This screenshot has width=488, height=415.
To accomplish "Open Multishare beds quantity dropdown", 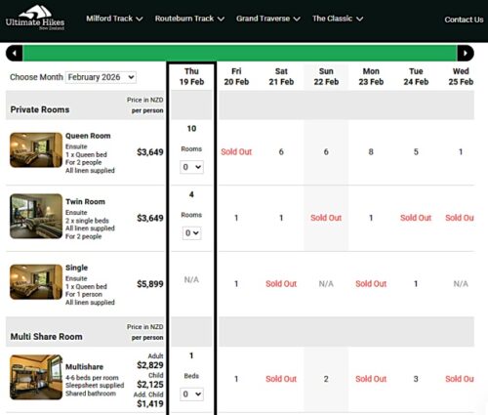I will click(x=191, y=394).
